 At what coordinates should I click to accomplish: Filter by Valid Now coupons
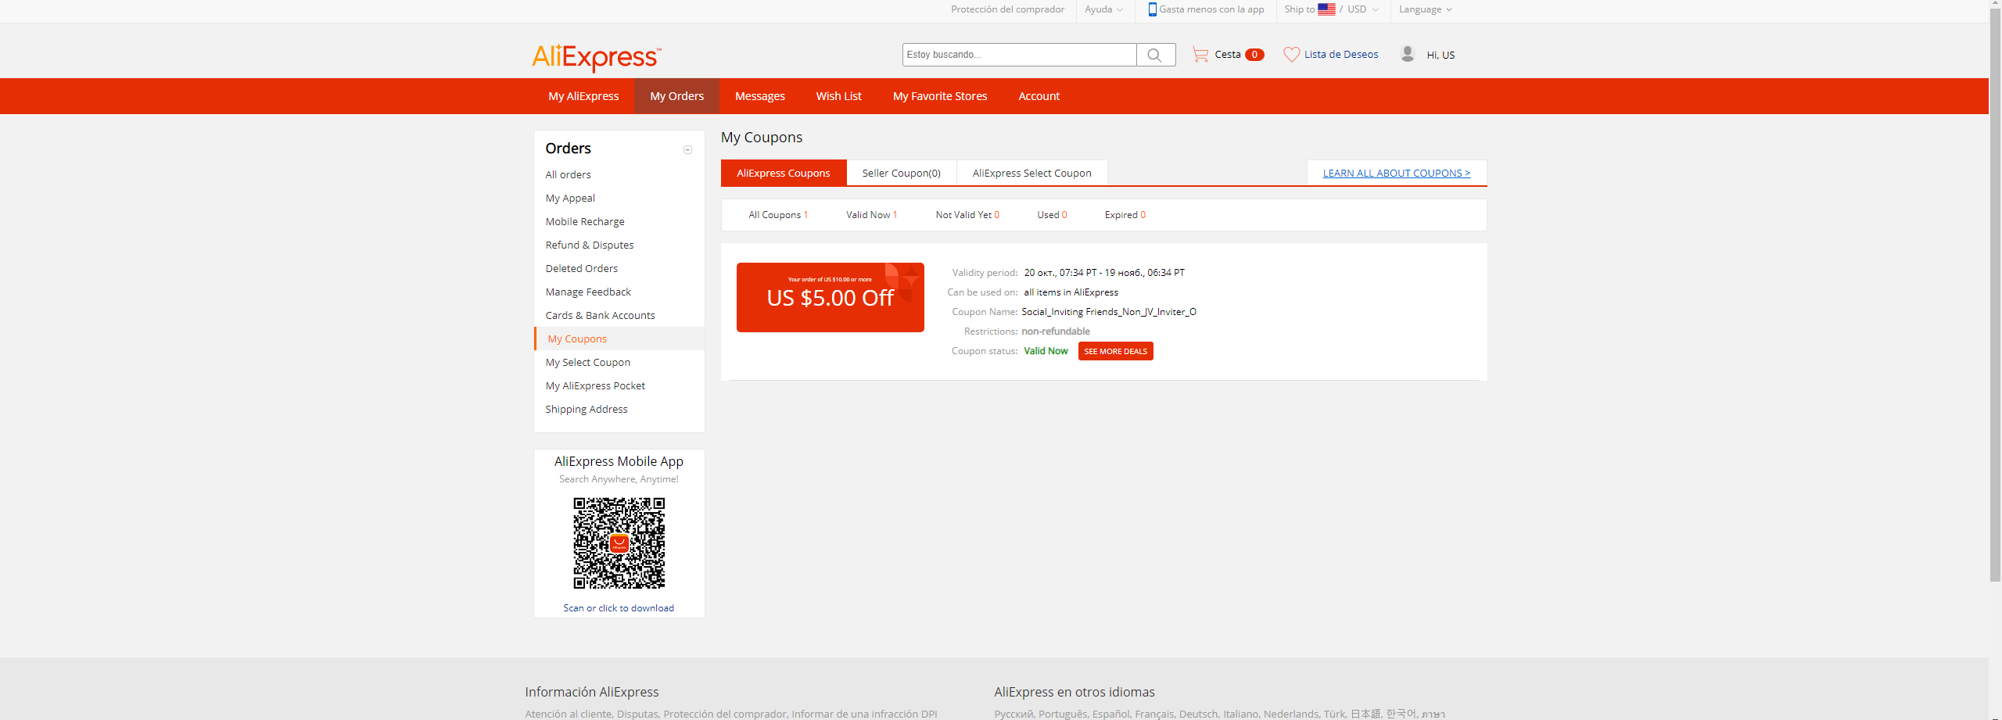(871, 215)
